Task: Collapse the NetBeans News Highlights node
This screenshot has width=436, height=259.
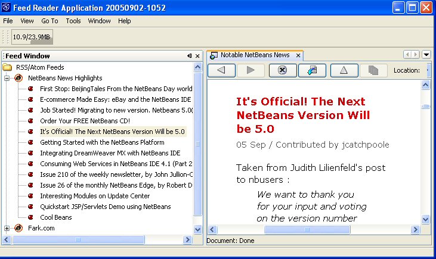Action: 7,78
